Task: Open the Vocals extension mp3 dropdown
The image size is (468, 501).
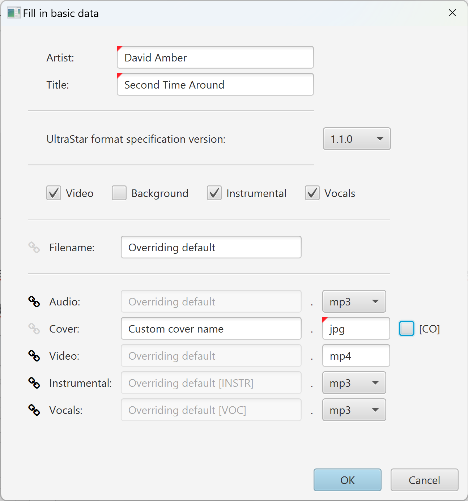Action: coord(354,410)
